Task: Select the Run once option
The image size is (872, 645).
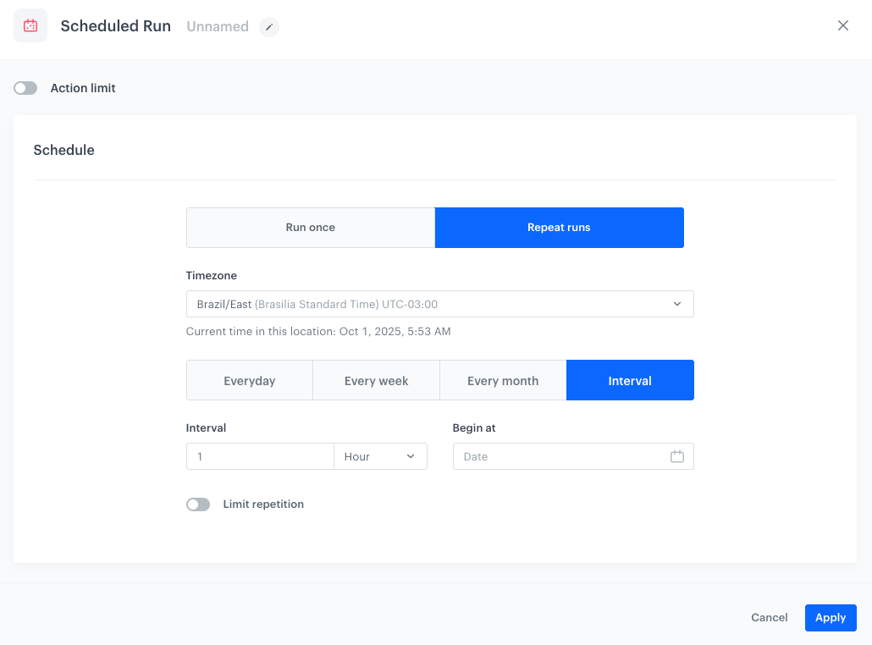Action: coord(310,228)
